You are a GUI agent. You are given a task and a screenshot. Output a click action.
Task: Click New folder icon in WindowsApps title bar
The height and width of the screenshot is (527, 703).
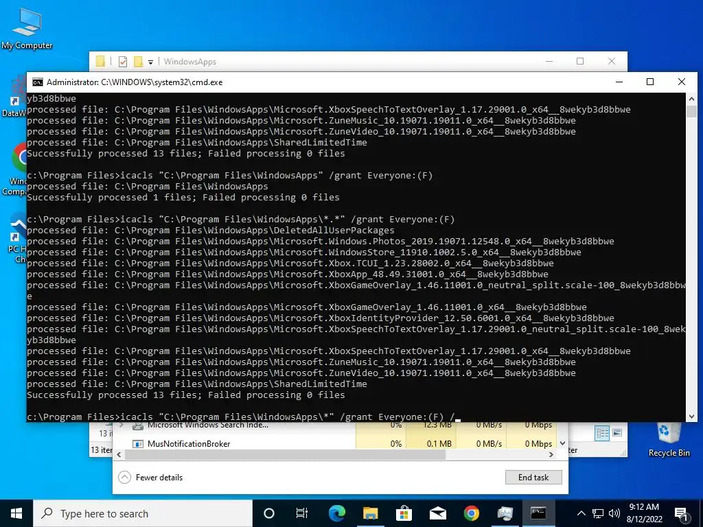pos(138,61)
